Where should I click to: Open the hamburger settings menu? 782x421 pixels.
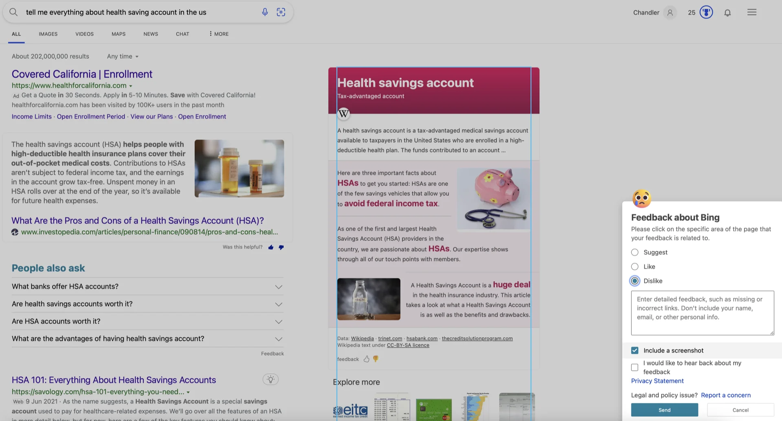click(x=752, y=12)
